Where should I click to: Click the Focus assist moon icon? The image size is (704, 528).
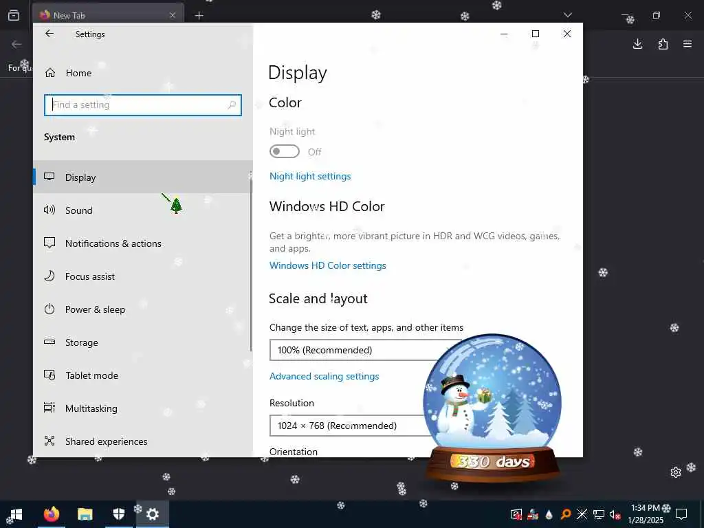[x=49, y=276]
